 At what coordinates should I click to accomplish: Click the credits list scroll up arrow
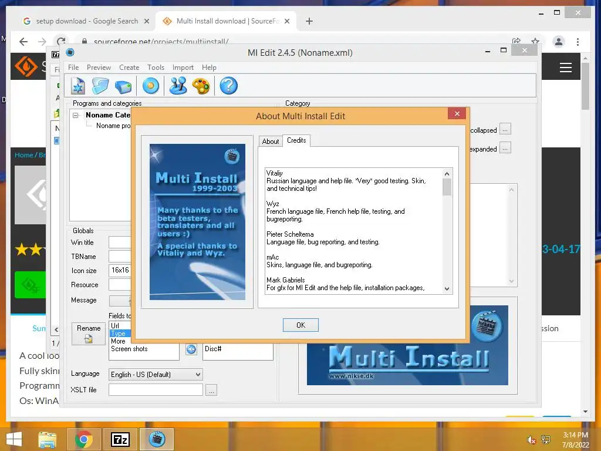click(x=447, y=174)
